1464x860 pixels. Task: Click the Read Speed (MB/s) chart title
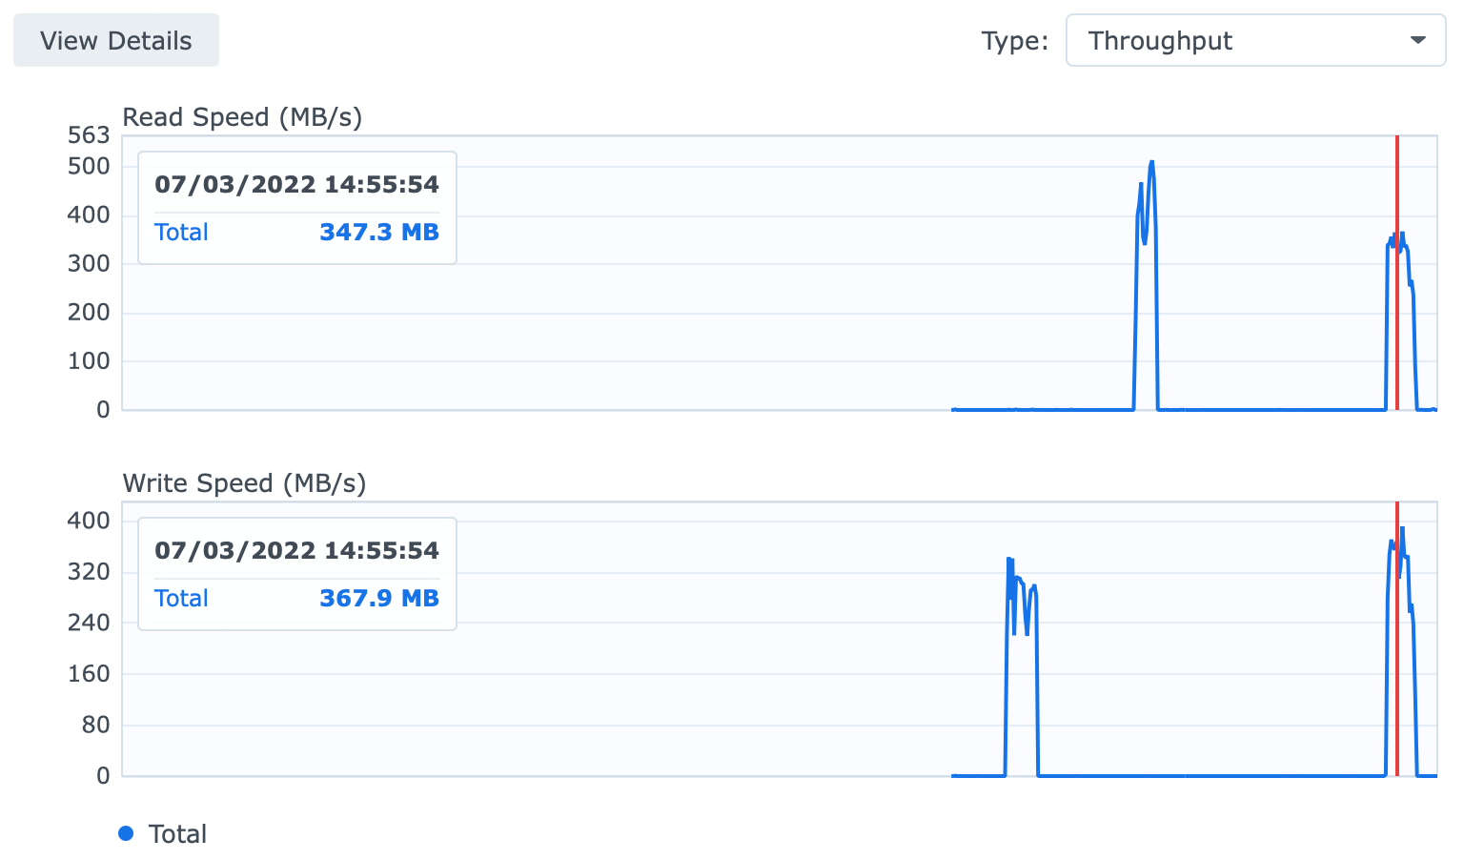[242, 117]
